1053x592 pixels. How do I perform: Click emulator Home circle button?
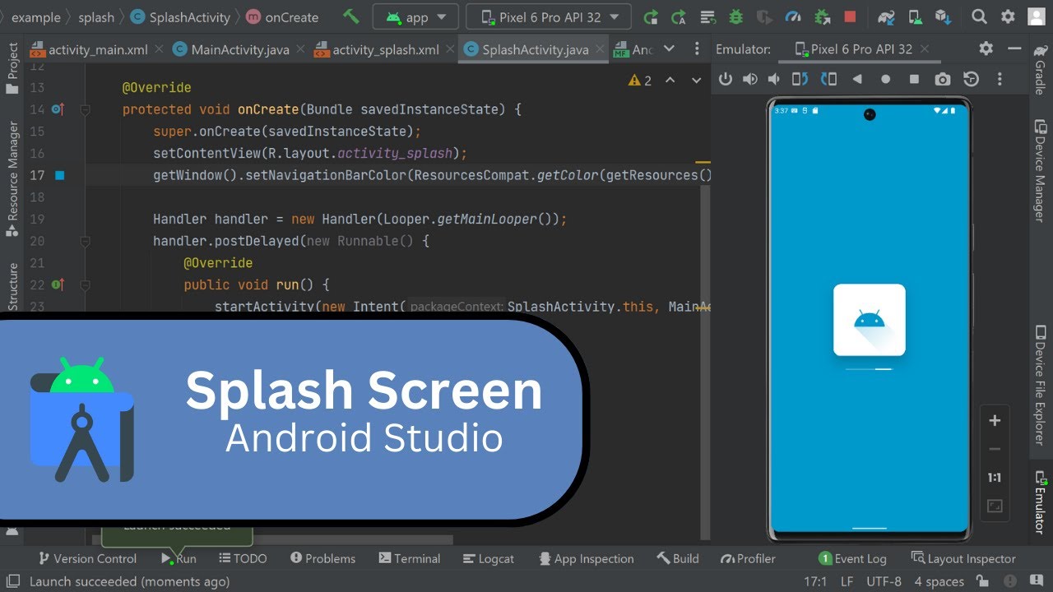(x=886, y=79)
